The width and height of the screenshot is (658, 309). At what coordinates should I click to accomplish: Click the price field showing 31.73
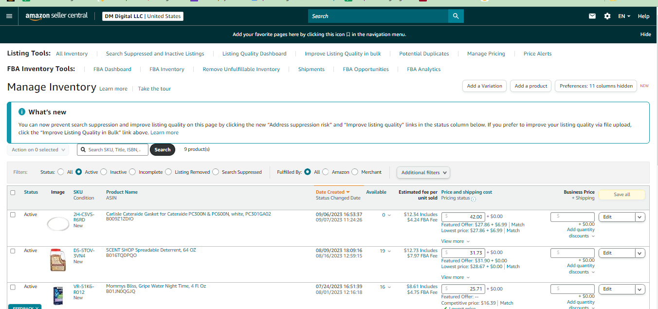click(x=463, y=253)
